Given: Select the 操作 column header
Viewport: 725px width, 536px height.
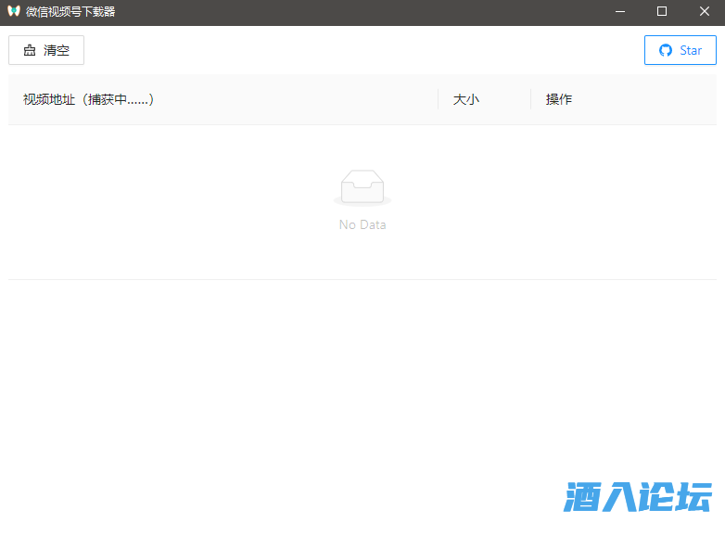Looking at the screenshot, I should pyautogui.click(x=558, y=99).
